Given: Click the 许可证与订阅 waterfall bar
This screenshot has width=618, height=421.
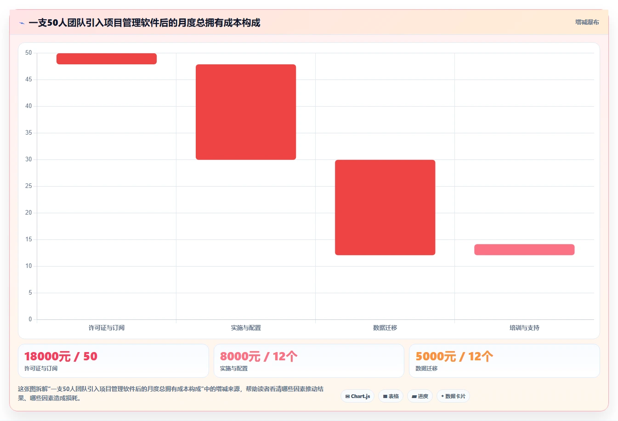Looking at the screenshot, I should pyautogui.click(x=107, y=59).
